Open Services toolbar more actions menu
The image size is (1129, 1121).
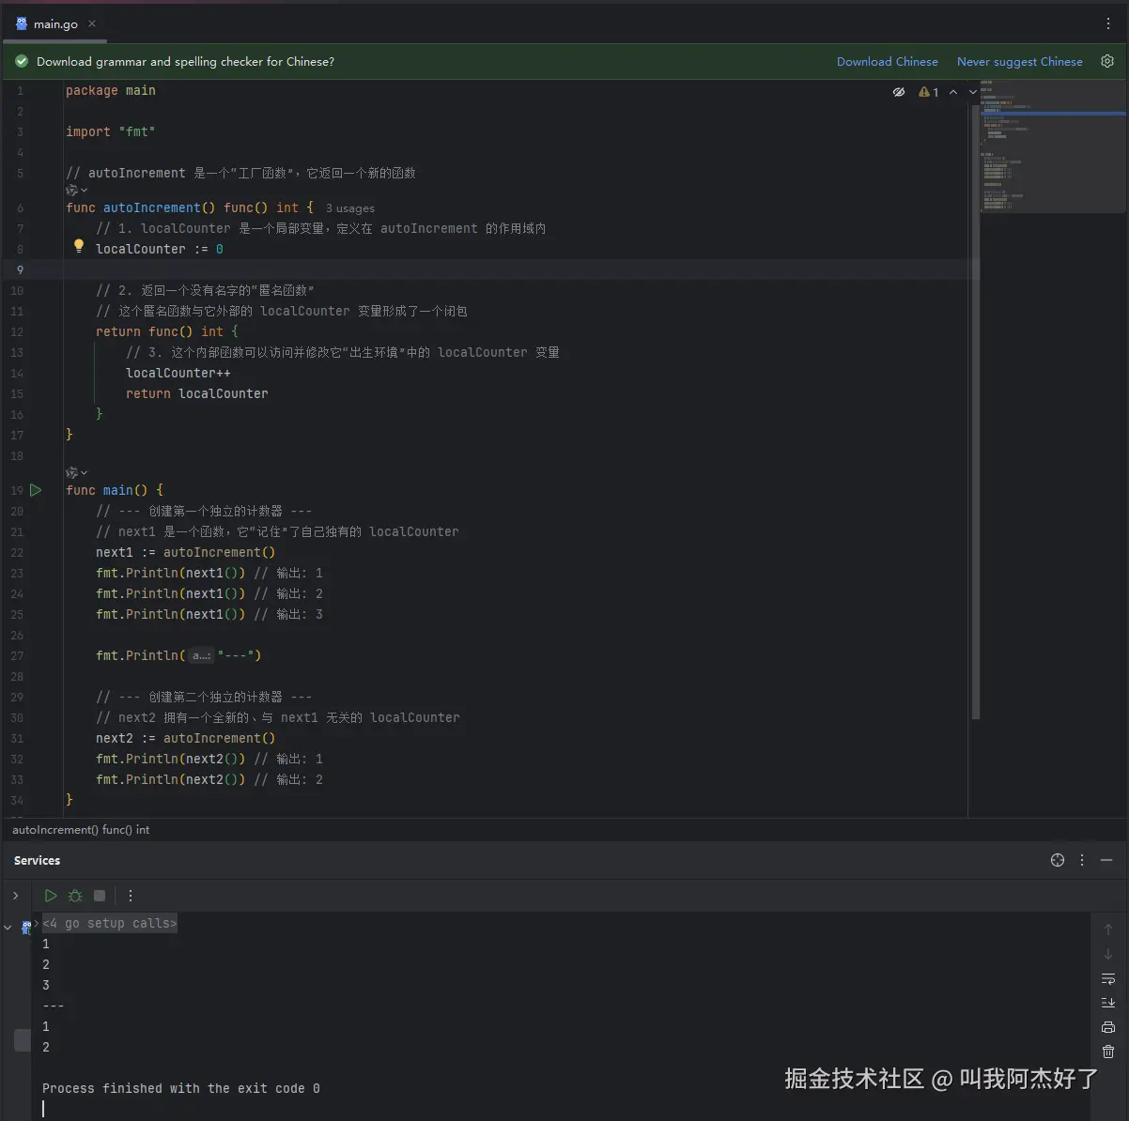coord(131,896)
